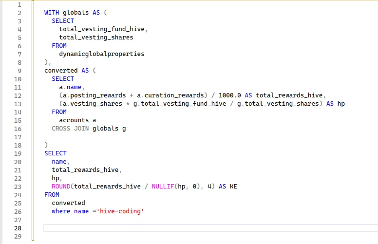Click 'g.total_vesting_shares' on line 13
The width and height of the screenshot is (378, 244).
pos(278,104)
